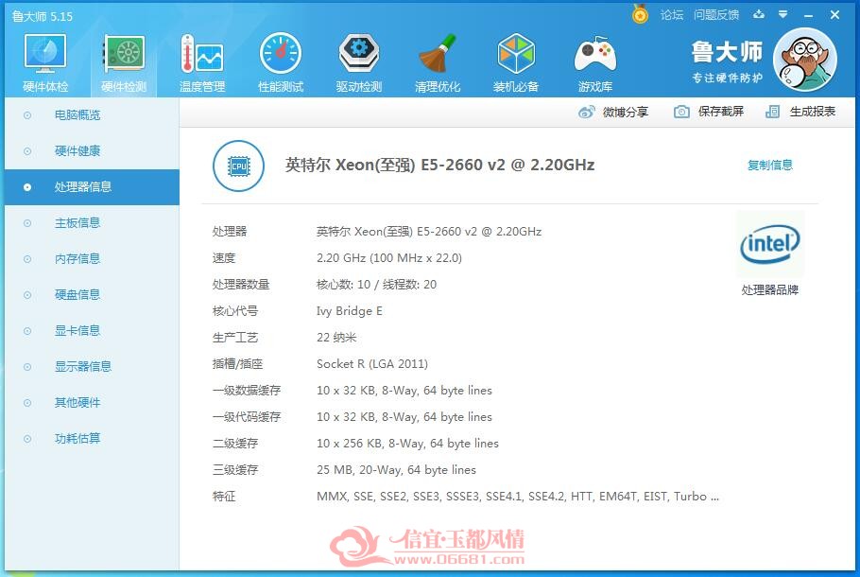Click 一级数据缓存 value 10 x 32 KB
This screenshot has height=577, width=860.
click(x=404, y=391)
